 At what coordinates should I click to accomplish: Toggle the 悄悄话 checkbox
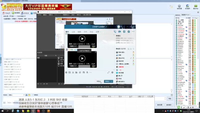[33, 95]
